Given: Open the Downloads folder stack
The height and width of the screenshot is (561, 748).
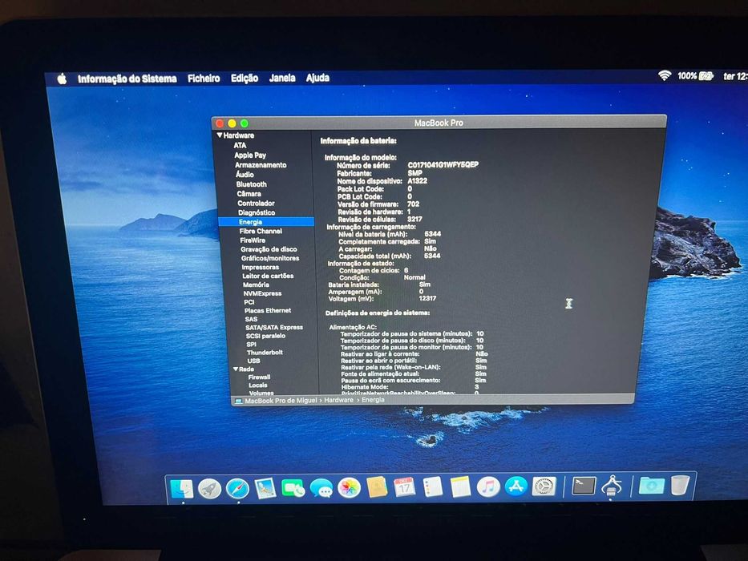Looking at the screenshot, I should click(x=651, y=486).
